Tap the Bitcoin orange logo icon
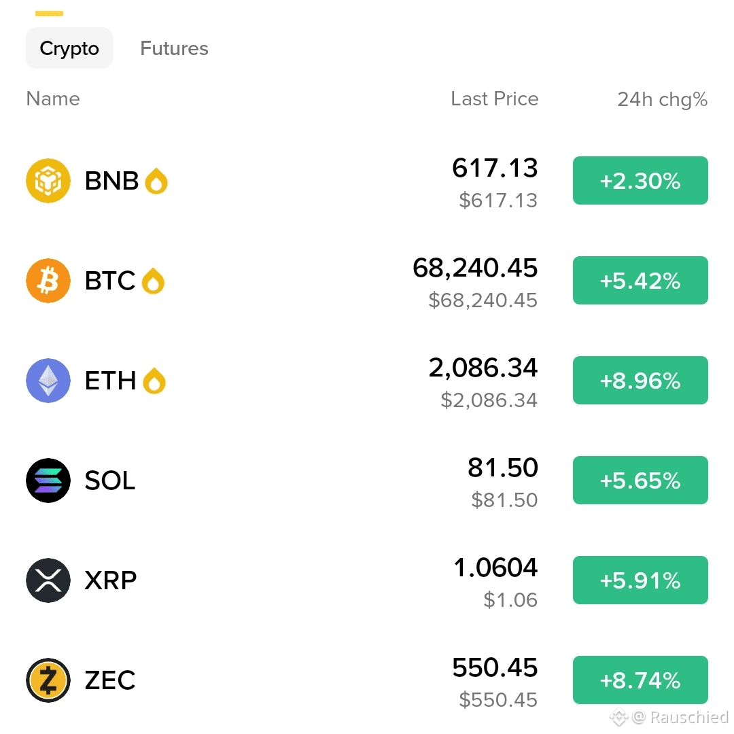This screenshot has width=734, height=734. coord(48,281)
